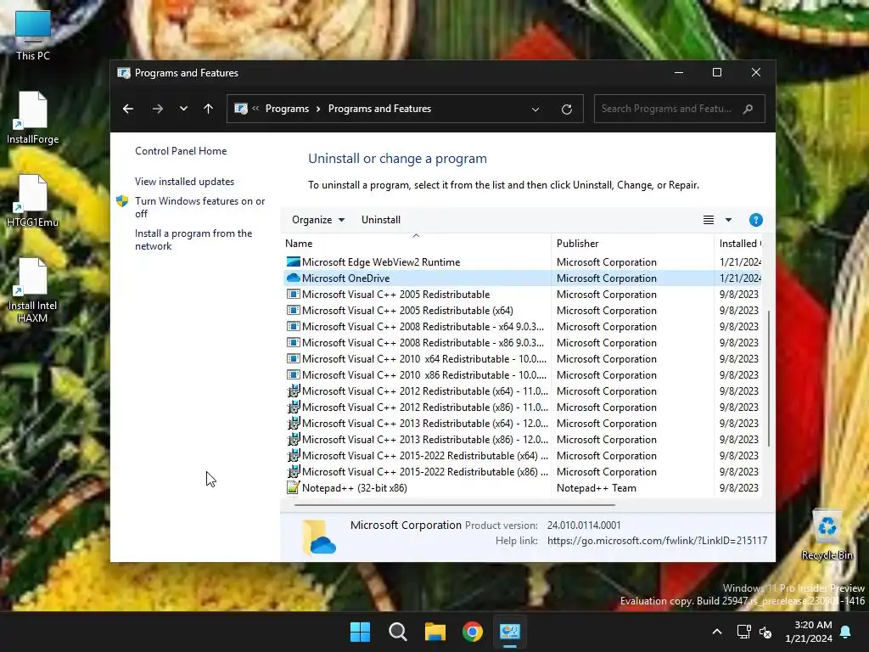This screenshot has height=652, width=869.
Task: Select Microsoft Edge WebView2 Runtime row
Action: pyautogui.click(x=522, y=261)
